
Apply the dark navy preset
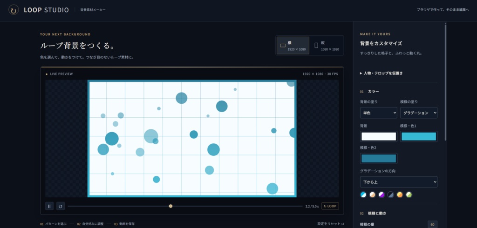click(391, 195)
